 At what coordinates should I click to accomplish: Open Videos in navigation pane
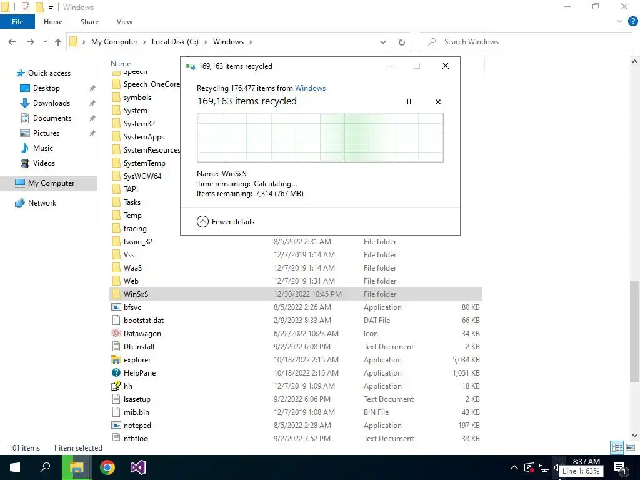[44, 163]
